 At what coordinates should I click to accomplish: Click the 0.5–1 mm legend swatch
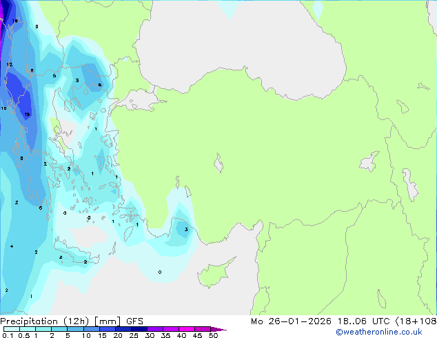coord(28,329)
